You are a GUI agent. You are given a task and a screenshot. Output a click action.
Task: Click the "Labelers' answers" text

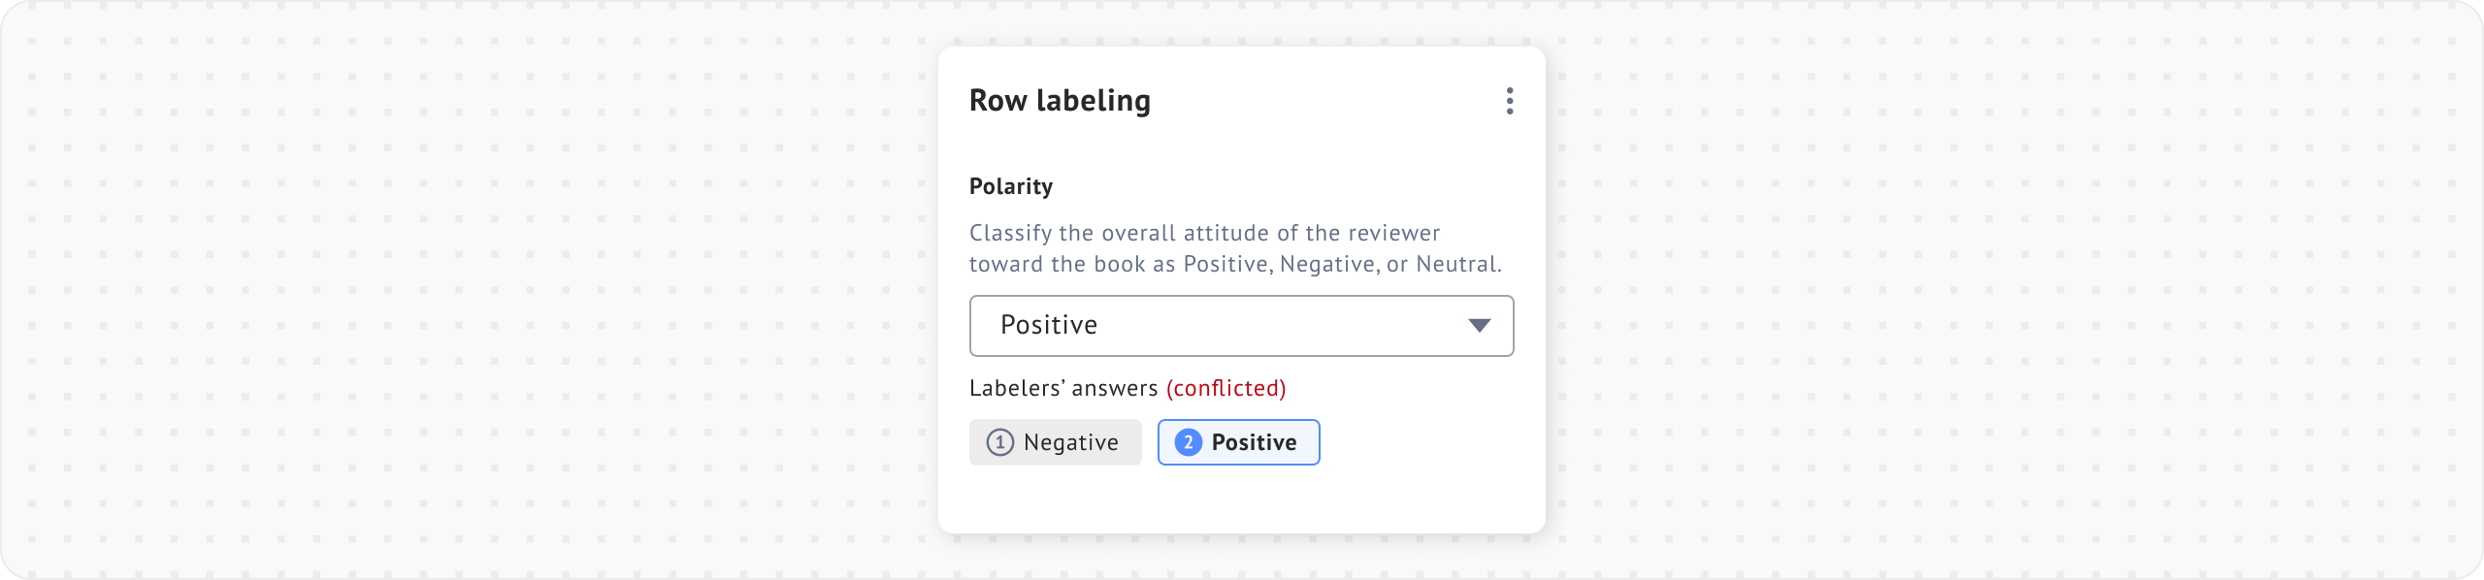(1063, 388)
